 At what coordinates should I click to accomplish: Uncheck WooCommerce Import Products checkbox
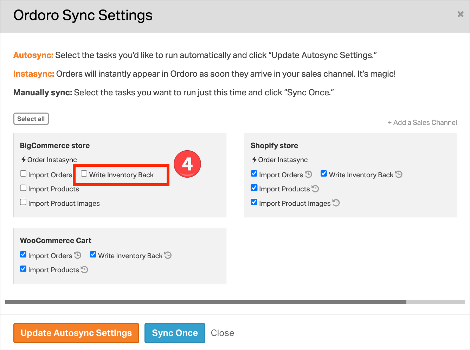pos(23,269)
